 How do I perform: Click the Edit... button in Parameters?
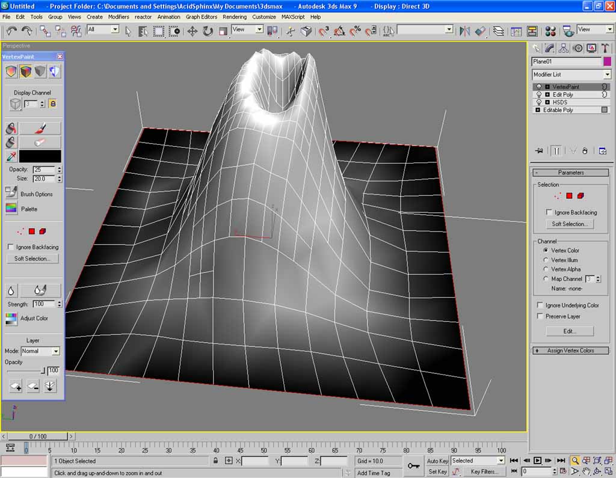pos(569,331)
